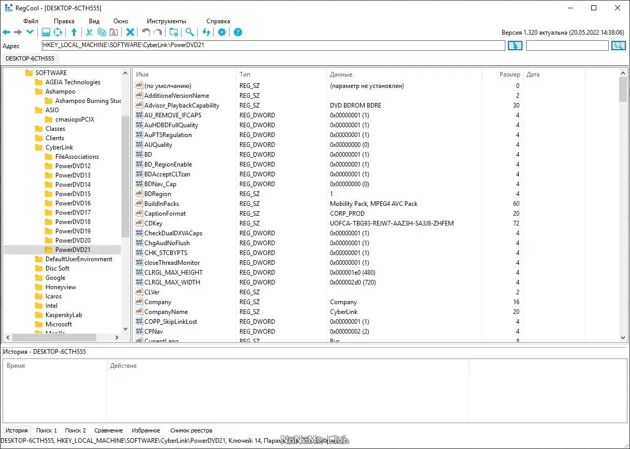
Task: Click the Paste icon in the toolbar
Action: pyautogui.click(x=113, y=32)
